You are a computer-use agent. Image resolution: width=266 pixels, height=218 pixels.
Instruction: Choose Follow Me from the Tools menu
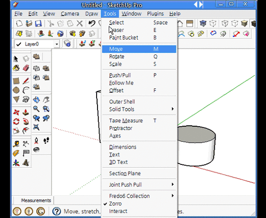(139, 83)
